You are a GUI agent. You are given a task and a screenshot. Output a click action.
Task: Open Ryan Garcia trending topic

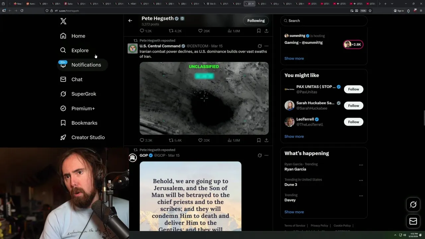(x=295, y=169)
